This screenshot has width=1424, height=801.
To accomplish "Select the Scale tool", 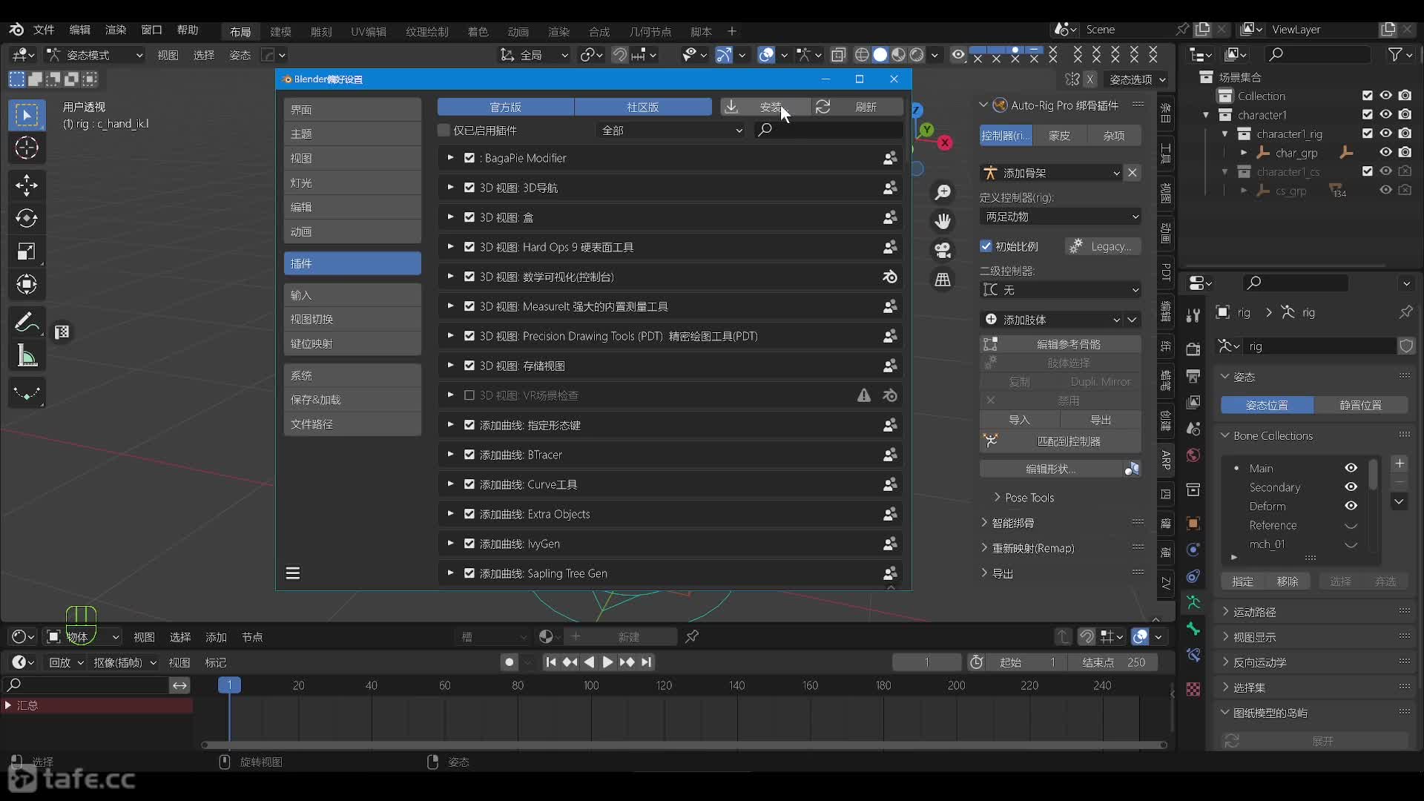I will click(x=27, y=251).
